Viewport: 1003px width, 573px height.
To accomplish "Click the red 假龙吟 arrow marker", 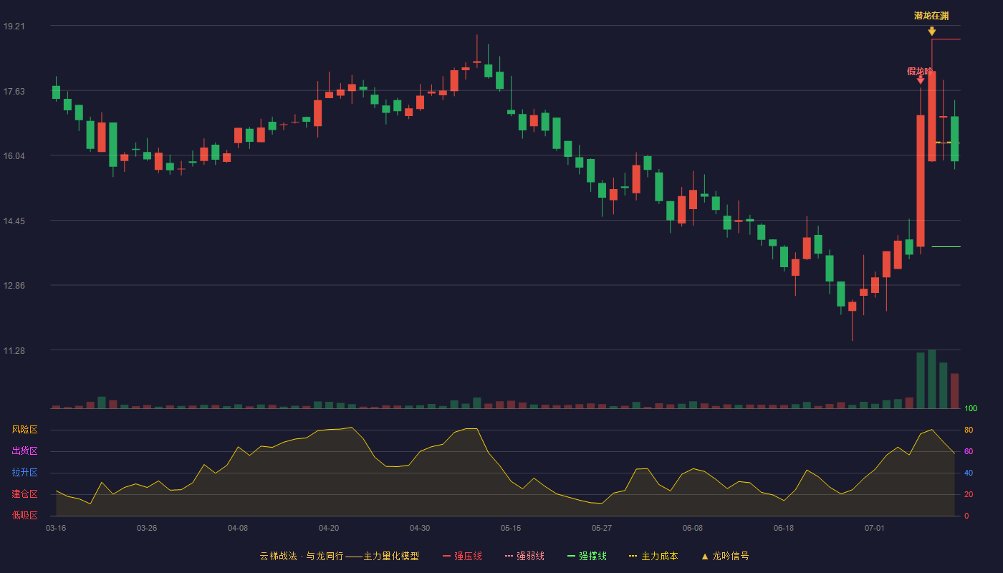I will coord(921,80).
